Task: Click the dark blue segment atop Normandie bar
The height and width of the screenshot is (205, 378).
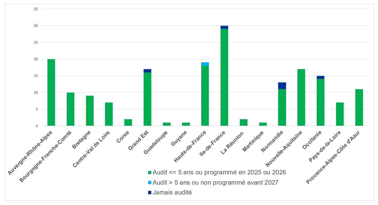Action: (282, 86)
